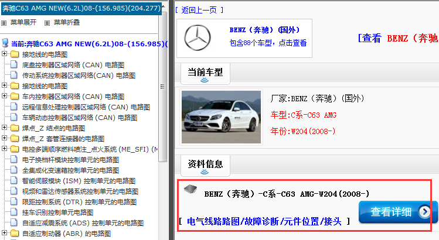Select the 资料信息 tab
This screenshot has height=240, width=439.
click(205, 165)
